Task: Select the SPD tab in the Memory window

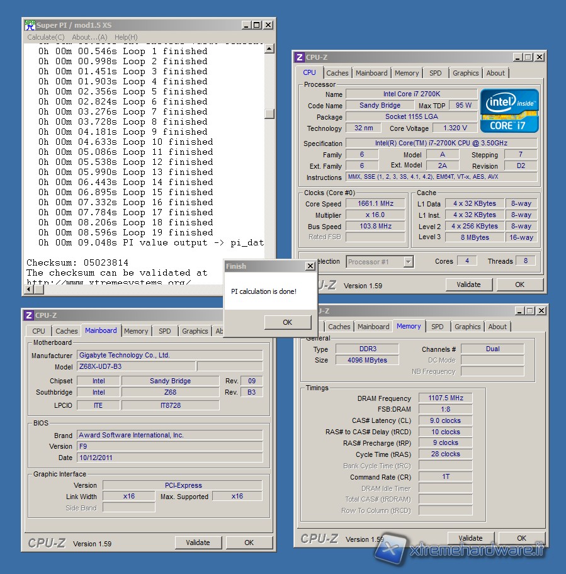Action: tap(437, 327)
